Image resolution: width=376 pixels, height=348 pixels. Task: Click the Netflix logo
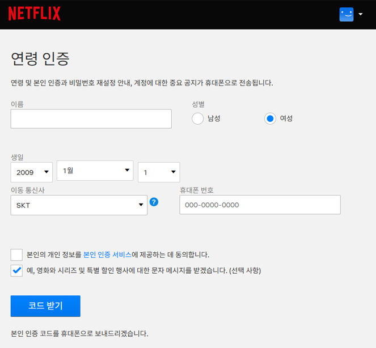tap(34, 14)
